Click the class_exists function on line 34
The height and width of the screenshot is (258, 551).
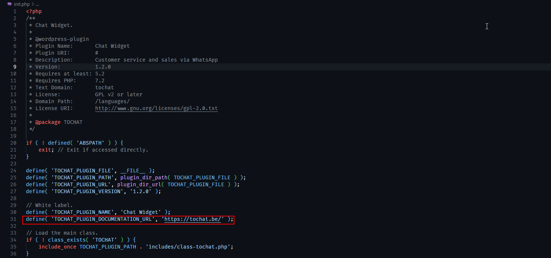click(x=67, y=240)
